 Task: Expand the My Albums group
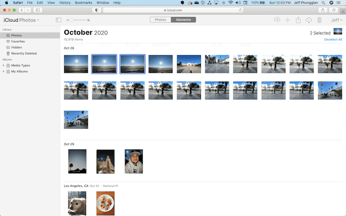(3, 72)
